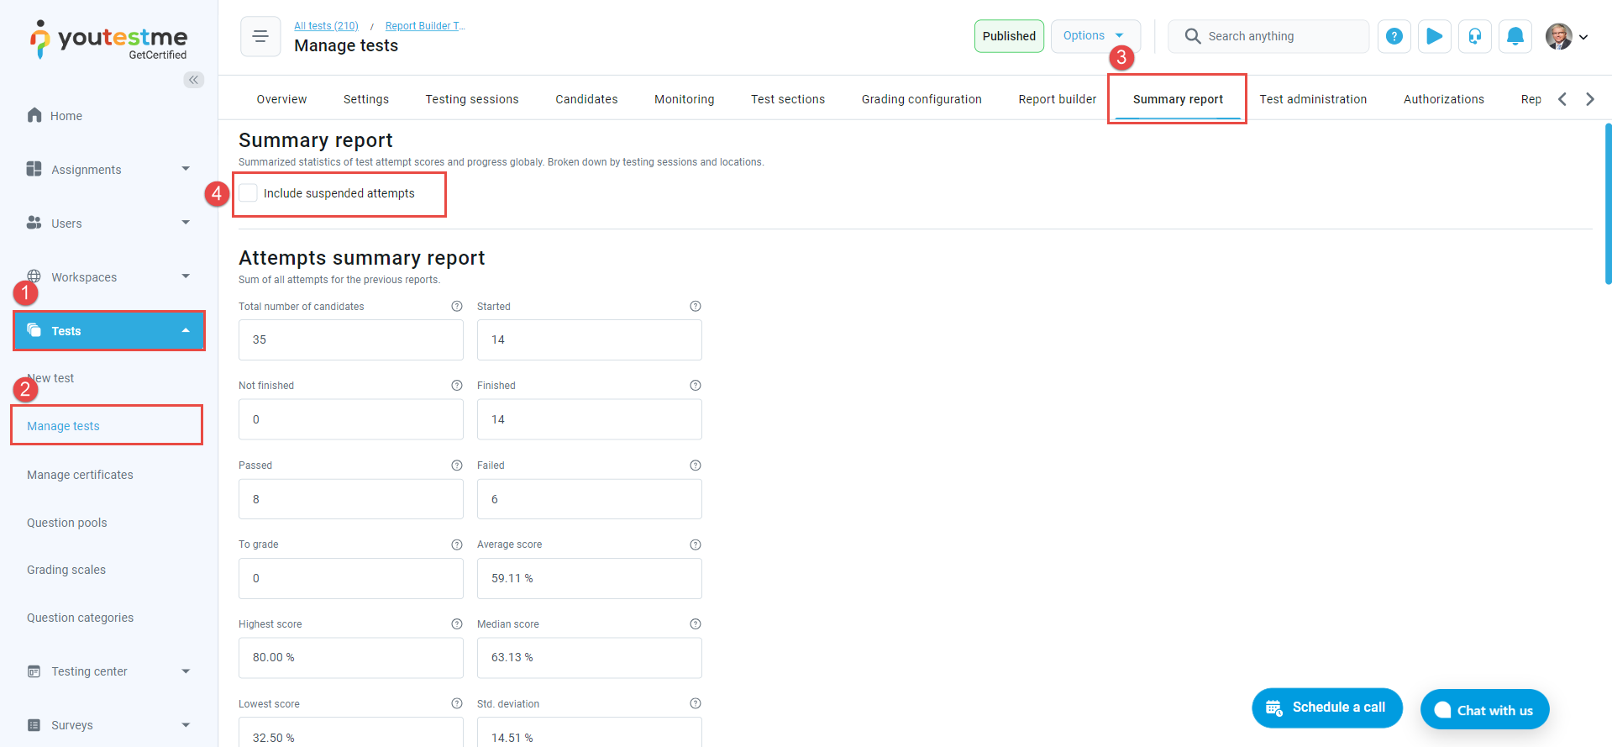Open the headset support icon

point(1475,36)
